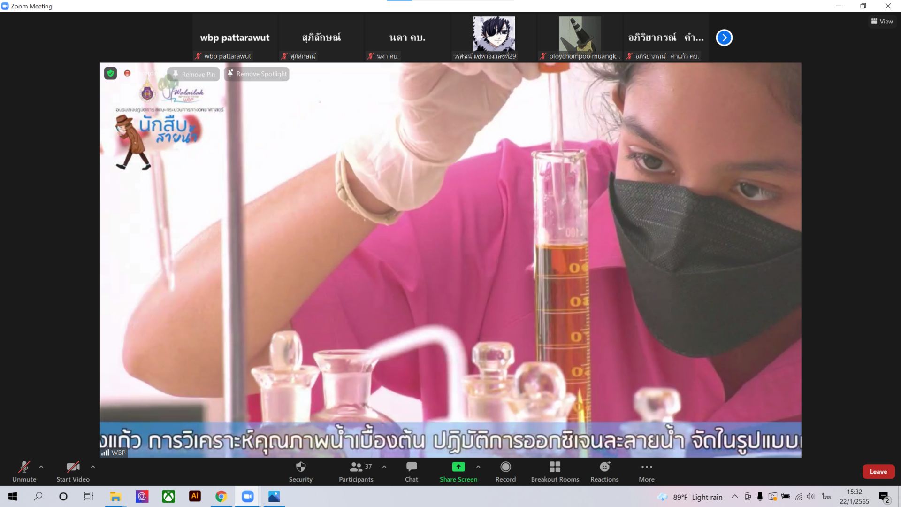
Task: Show next participants with blue arrow
Action: click(x=724, y=38)
